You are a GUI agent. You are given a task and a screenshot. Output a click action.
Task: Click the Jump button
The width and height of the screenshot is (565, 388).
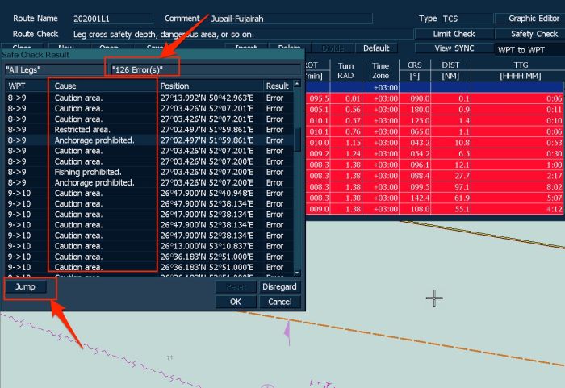27,286
